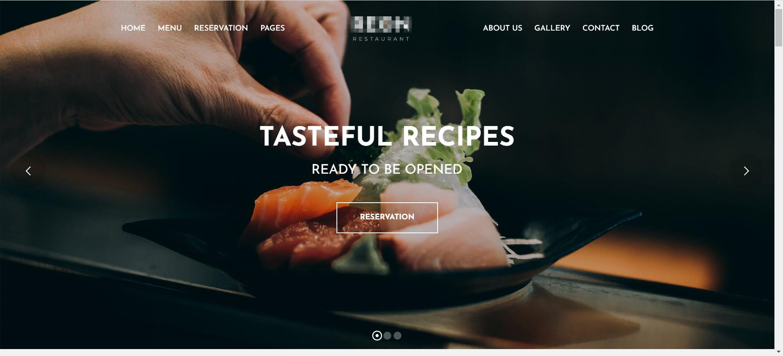Select the second slider pagination dot
783x356 pixels.
(x=387, y=336)
